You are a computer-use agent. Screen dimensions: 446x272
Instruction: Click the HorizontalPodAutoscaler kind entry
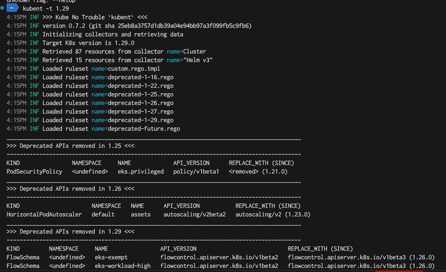click(44, 214)
